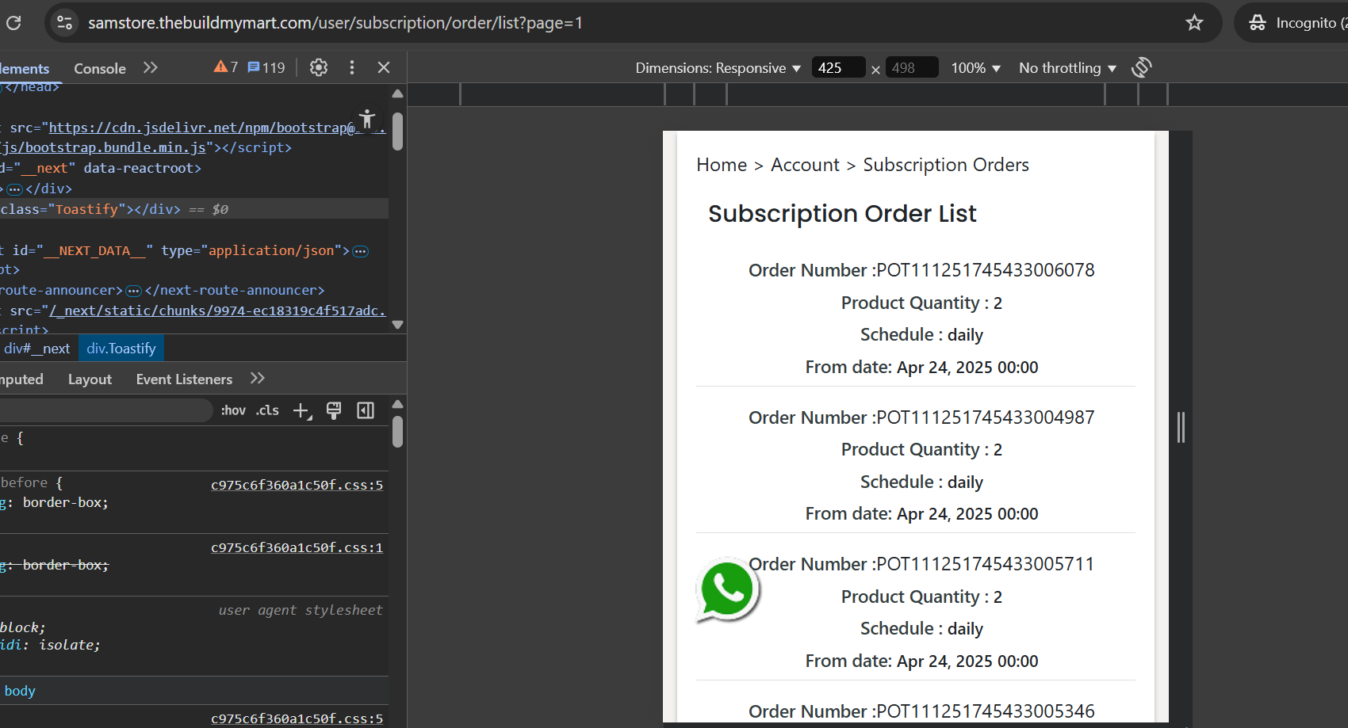Select div#__next breadcrumb
Image resolution: width=1348 pixels, height=728 pixels.
pyautogui.click(x=36, y=349)
